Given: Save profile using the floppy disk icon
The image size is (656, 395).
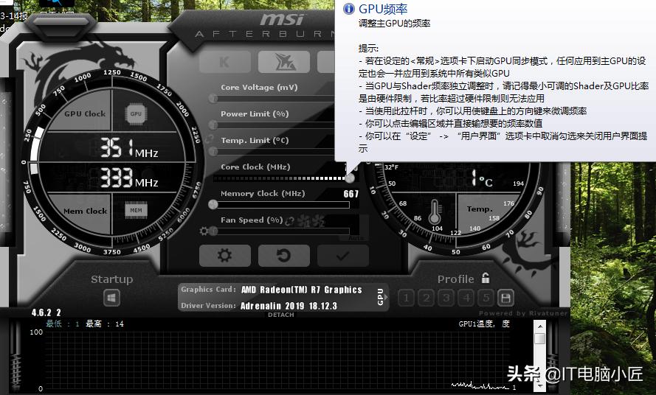Looking at the screenshot, I should pyautogui.click(x=505, y=298).
